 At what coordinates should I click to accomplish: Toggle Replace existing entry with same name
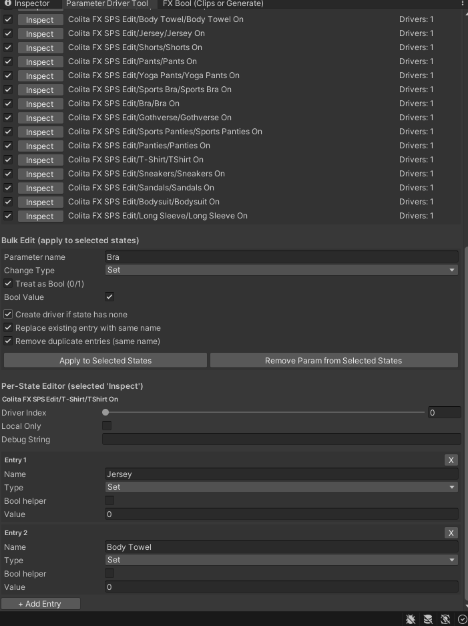pyautogui.click(x=8, y=328)
